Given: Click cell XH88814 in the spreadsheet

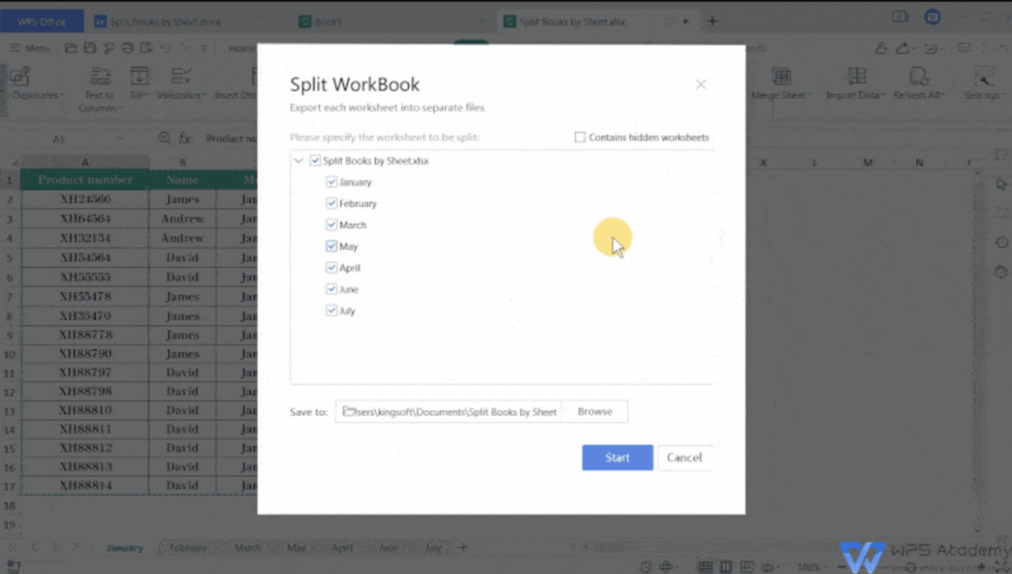Looking at the screenshot, I should (x=85, y=486).
